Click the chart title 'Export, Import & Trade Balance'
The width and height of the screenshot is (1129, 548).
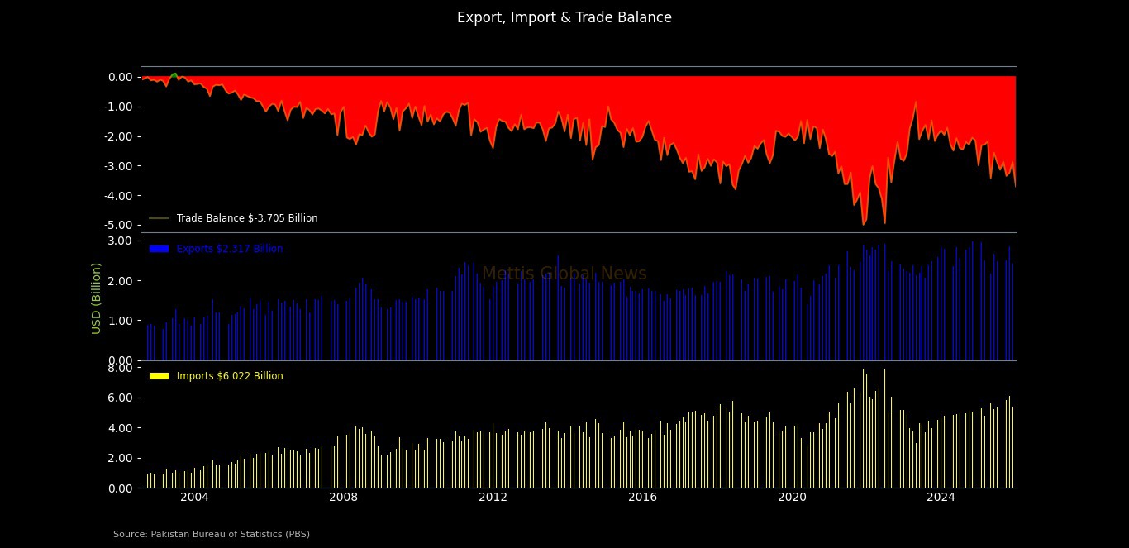tap(564, 17)
